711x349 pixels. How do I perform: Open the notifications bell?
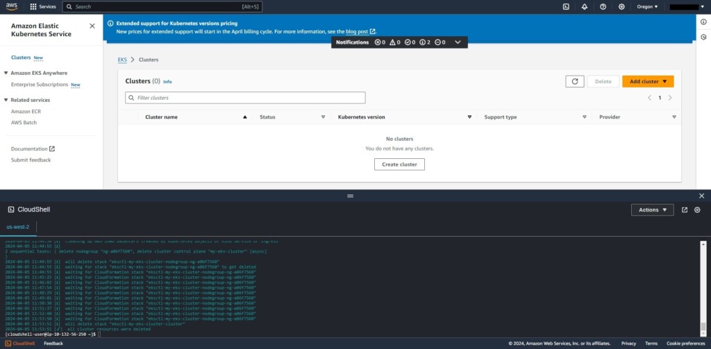click(x=585, y=7)
